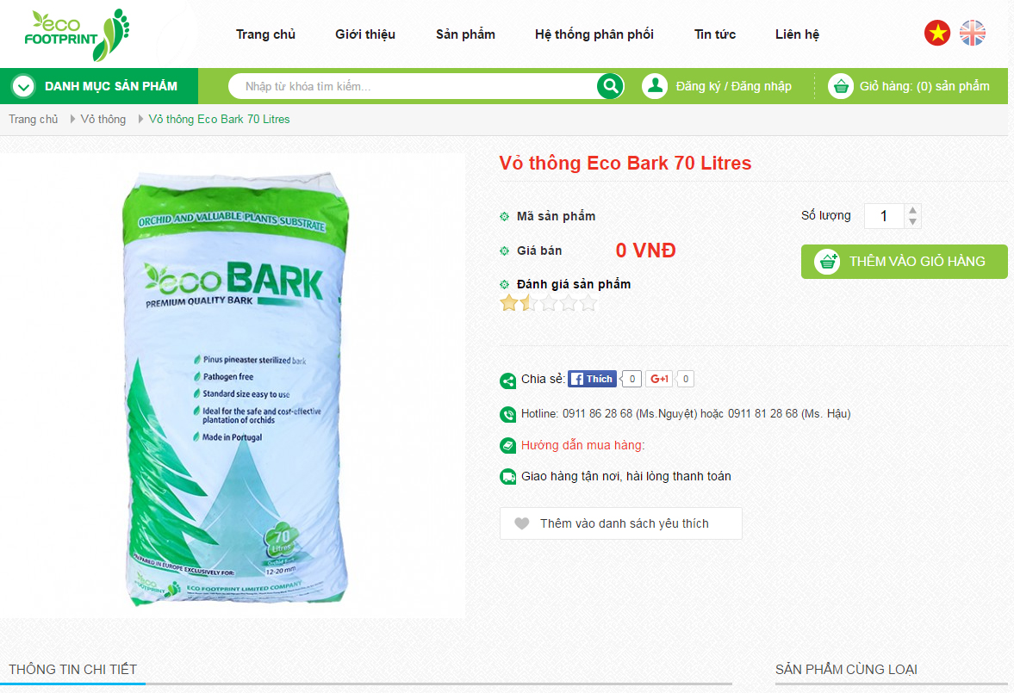
Task: Click the Google +1 share button
Action: tap(659, 379)
